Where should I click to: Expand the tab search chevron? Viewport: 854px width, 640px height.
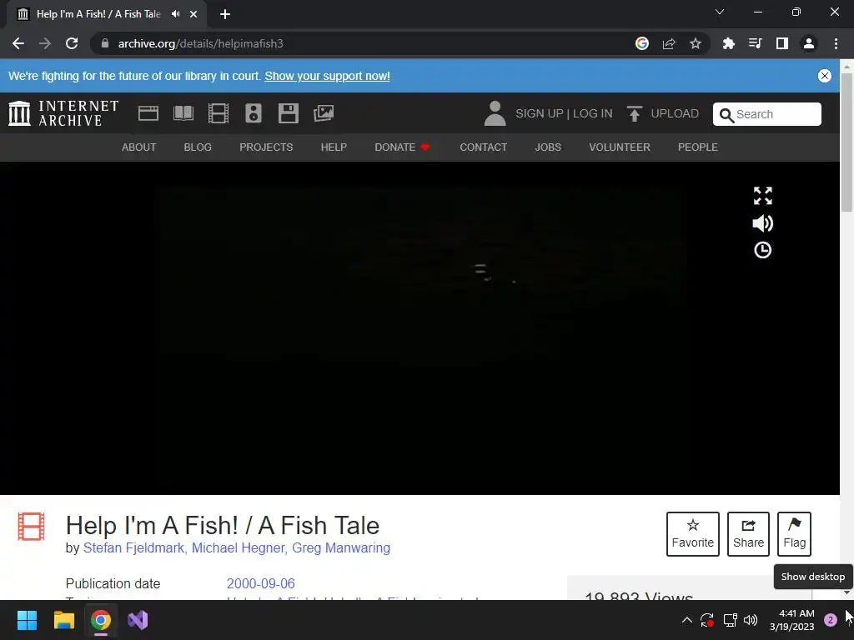point(720,12)
